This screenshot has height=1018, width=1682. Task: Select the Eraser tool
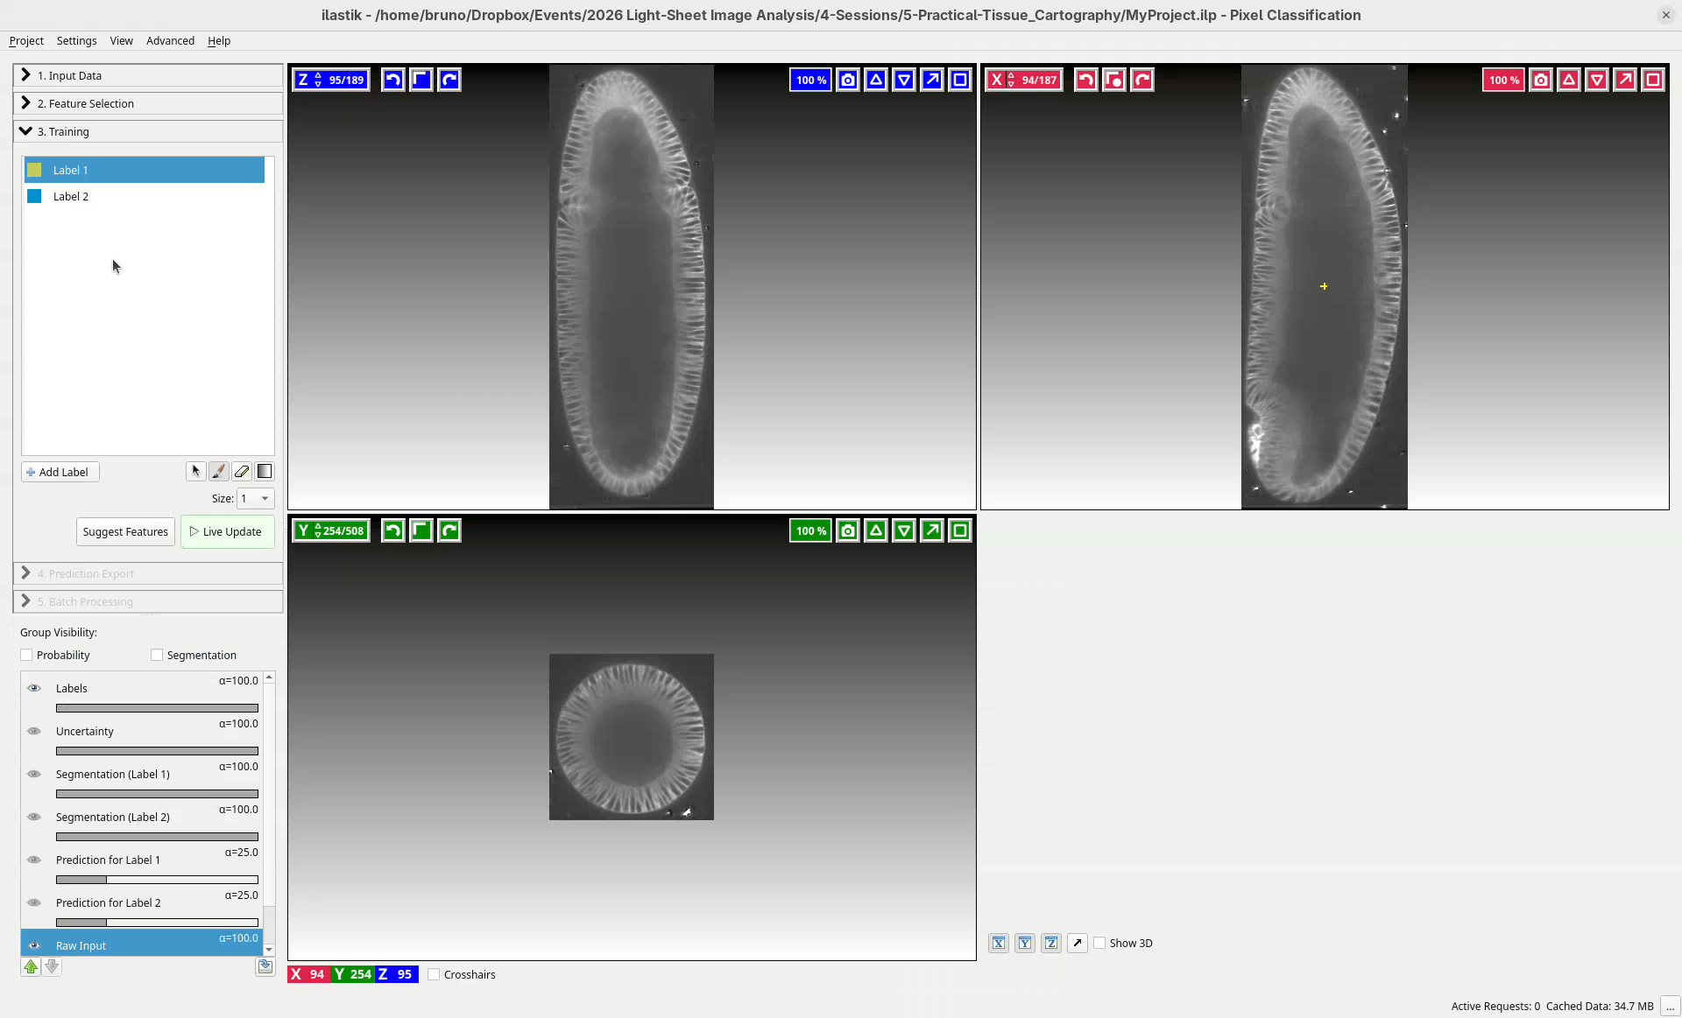click(x=242, y=472)
